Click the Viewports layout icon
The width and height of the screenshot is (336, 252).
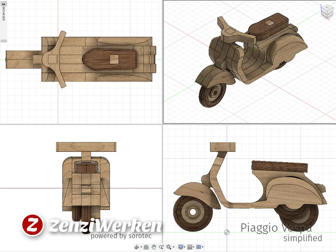[199, 247]
